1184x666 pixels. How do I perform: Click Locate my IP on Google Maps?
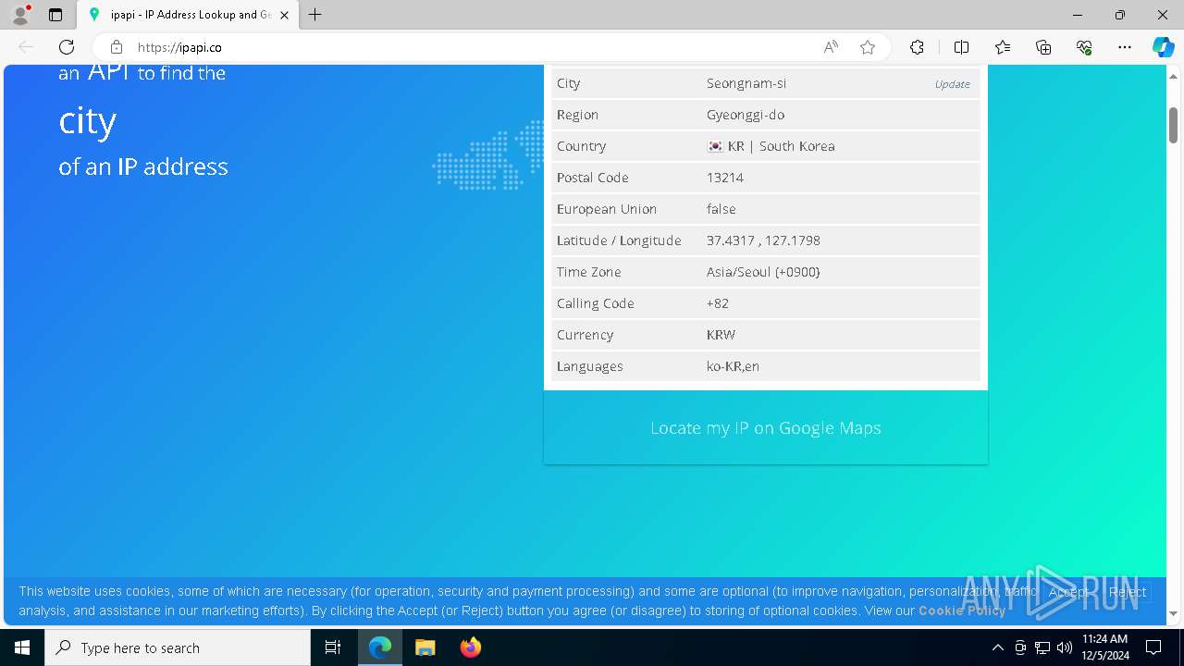click(766, 427)
